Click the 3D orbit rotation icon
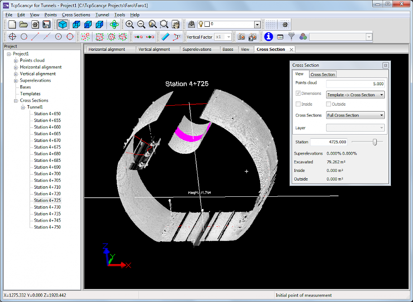This screenshot has width=413, height=302. point(114,24)
